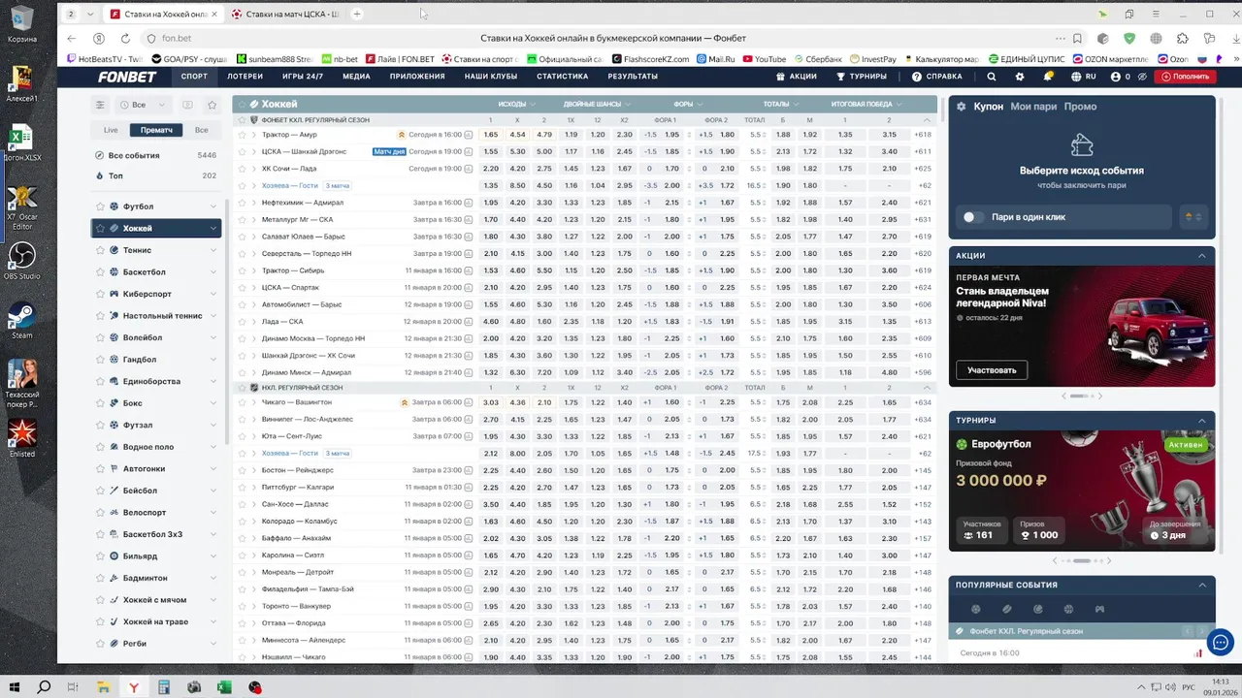Screen dimensions: 1242x698
Task: Open coupon settings gear icon
Action: pyautogui.click(x=962, y=107)
